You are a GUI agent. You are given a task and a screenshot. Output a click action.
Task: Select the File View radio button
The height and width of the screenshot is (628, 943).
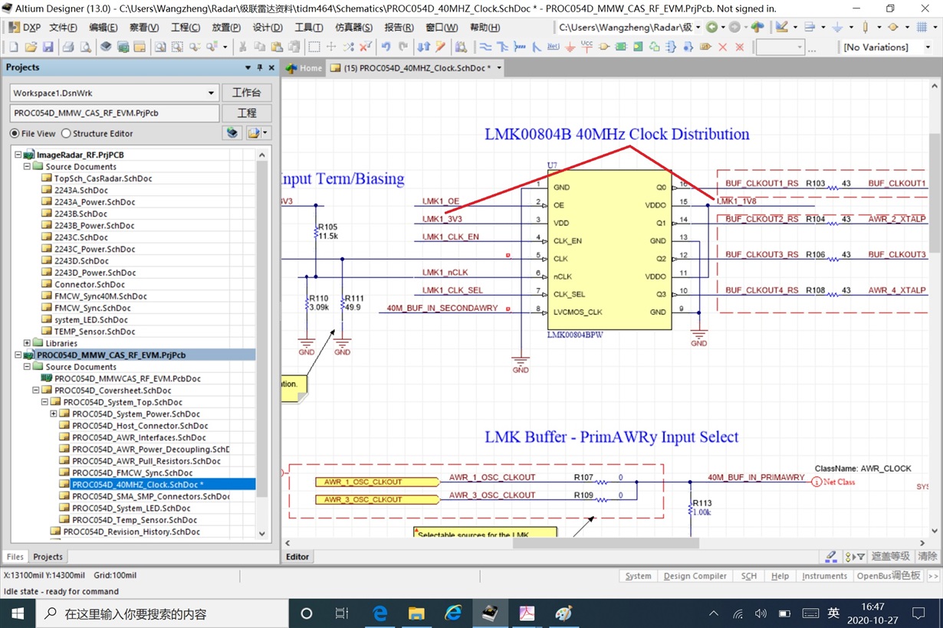coord(15,133)
